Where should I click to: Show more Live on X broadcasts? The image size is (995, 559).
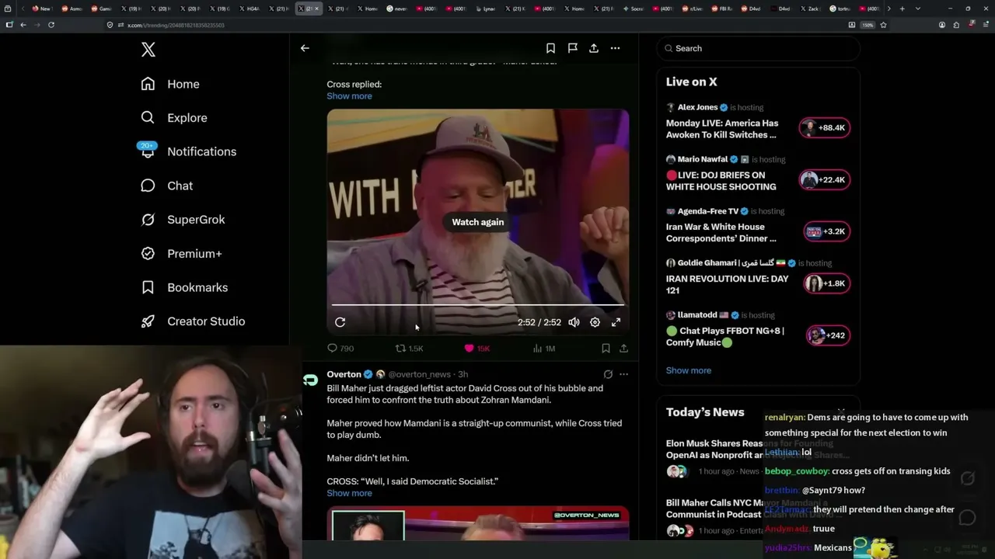[x=688, y=370]
